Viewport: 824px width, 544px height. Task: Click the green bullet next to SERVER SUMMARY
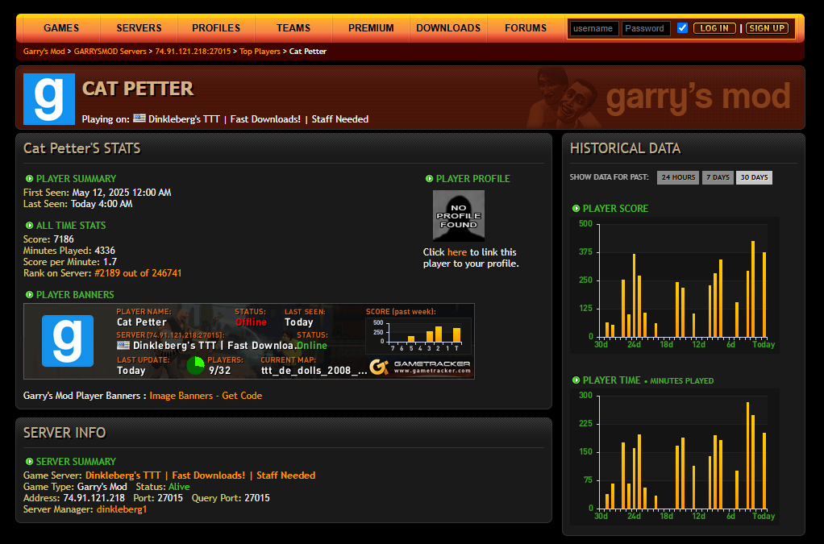tap(29, 462)
